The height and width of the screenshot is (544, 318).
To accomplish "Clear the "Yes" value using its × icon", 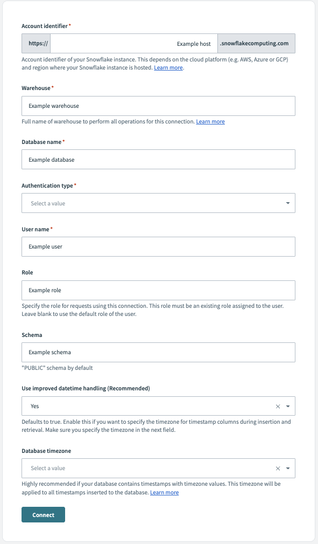I will (278, 406).
